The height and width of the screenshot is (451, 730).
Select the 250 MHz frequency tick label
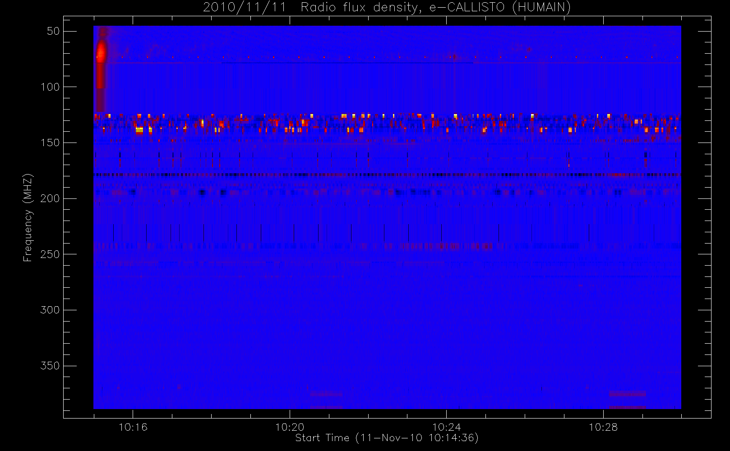point(50,254)
